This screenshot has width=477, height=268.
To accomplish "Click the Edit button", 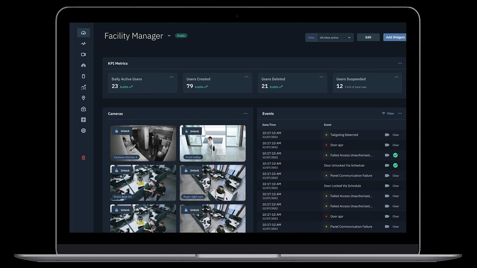I will (368, 37).
